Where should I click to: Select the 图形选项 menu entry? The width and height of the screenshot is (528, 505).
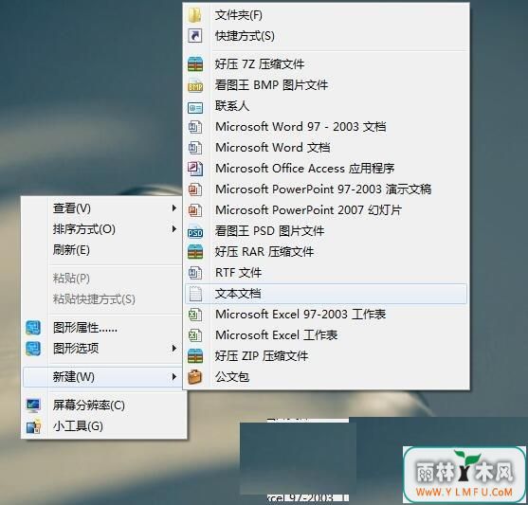[x=102, y=349]
